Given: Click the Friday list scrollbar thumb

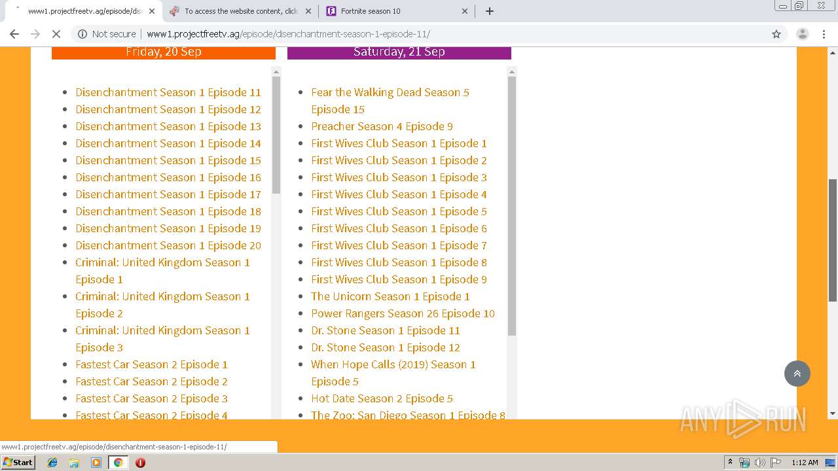Looking at the screenshot, I should [x=276, y=135].
